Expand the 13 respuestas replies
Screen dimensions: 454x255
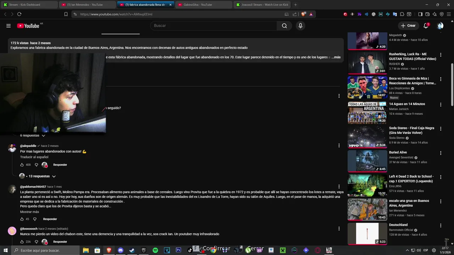pyautogui.click(x=37, y=176)
